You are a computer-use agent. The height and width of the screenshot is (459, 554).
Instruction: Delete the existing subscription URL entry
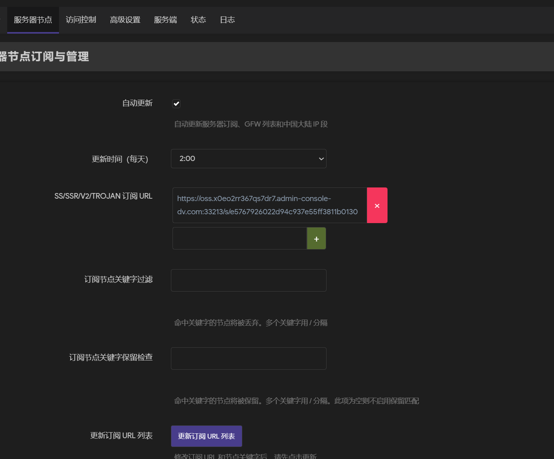click(x=377, y=205)
